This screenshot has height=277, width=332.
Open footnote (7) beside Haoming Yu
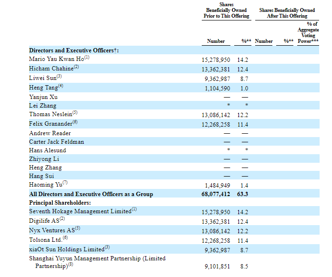point(65,183)
